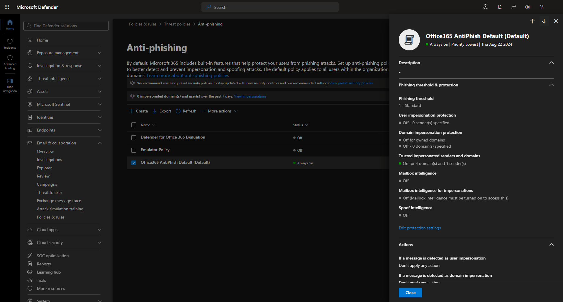
Task: Click Policies & rules breadcrumb
Action: coord(143,24)
